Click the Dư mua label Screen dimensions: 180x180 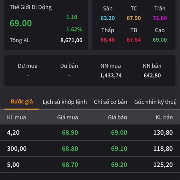tap(28, 66)
